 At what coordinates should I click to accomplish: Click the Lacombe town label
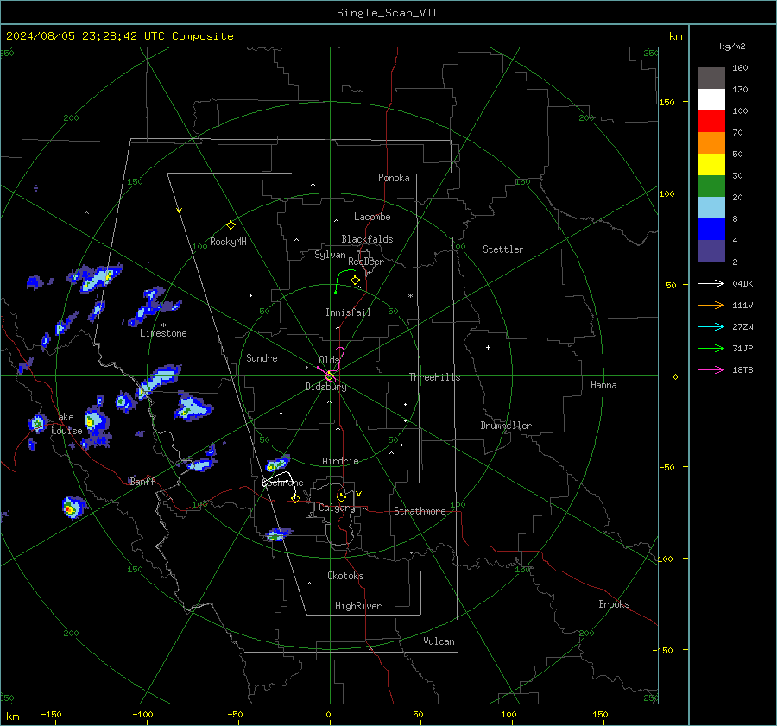(x=372, y=217)
